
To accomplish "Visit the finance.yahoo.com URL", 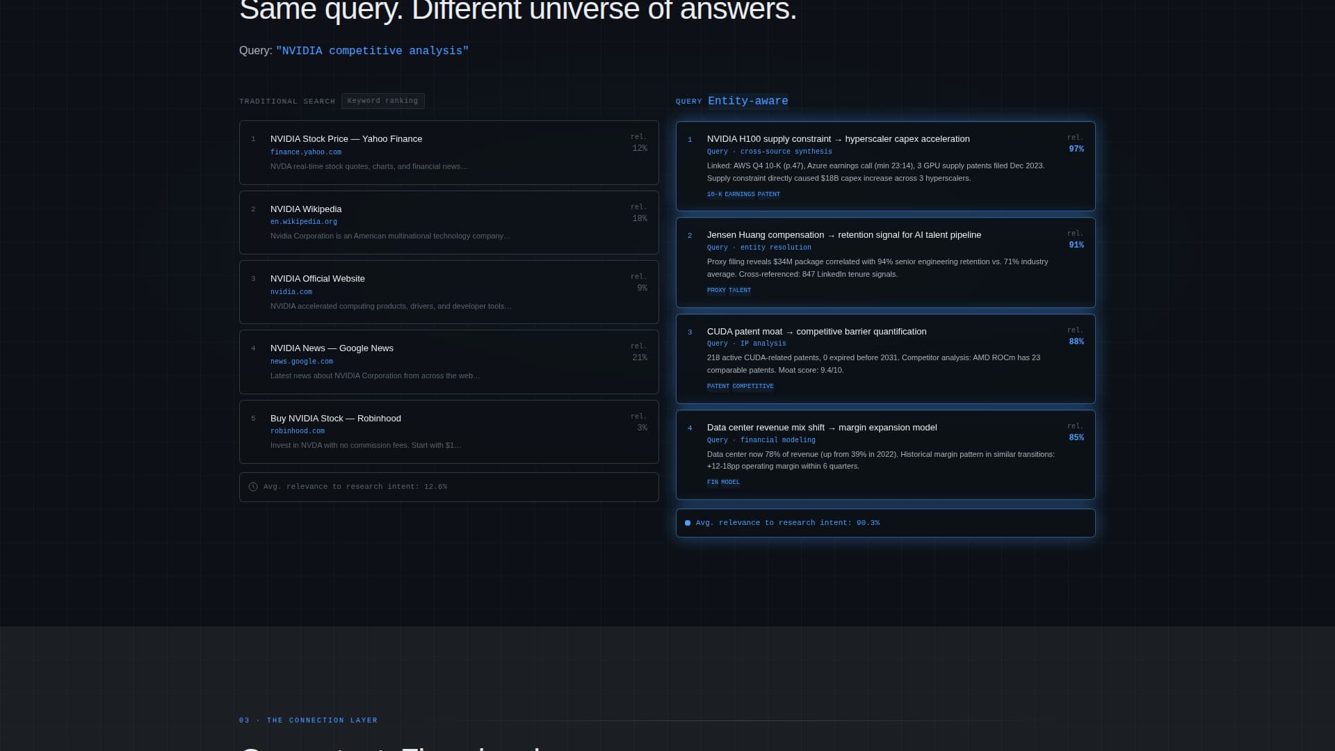I will (306, 152).
